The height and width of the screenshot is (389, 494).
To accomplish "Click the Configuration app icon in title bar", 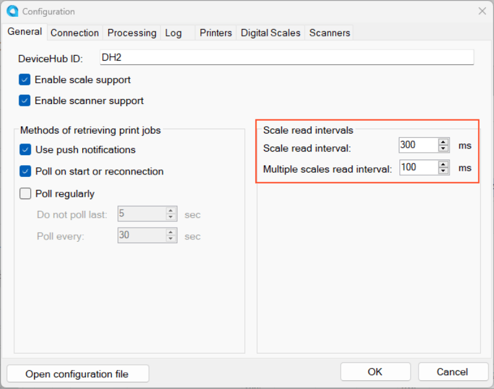I will pyautogui.click(x=12, y=11).
